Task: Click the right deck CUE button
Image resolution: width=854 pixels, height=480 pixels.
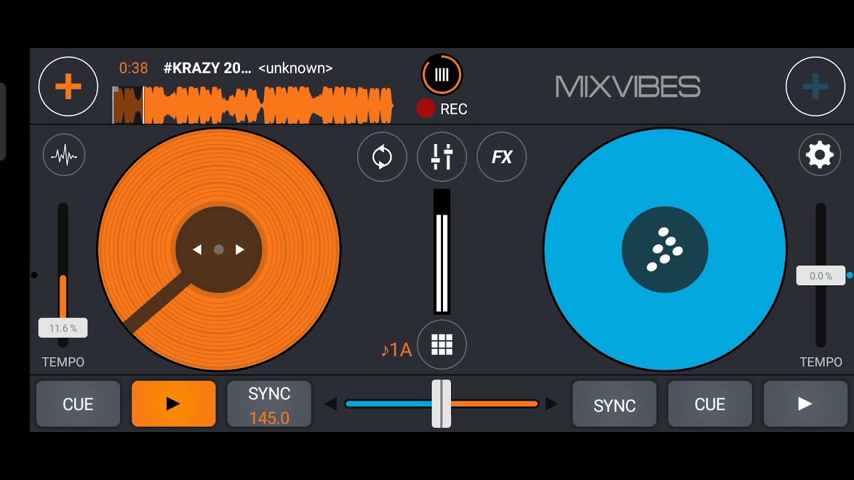Action: (710, 404)
